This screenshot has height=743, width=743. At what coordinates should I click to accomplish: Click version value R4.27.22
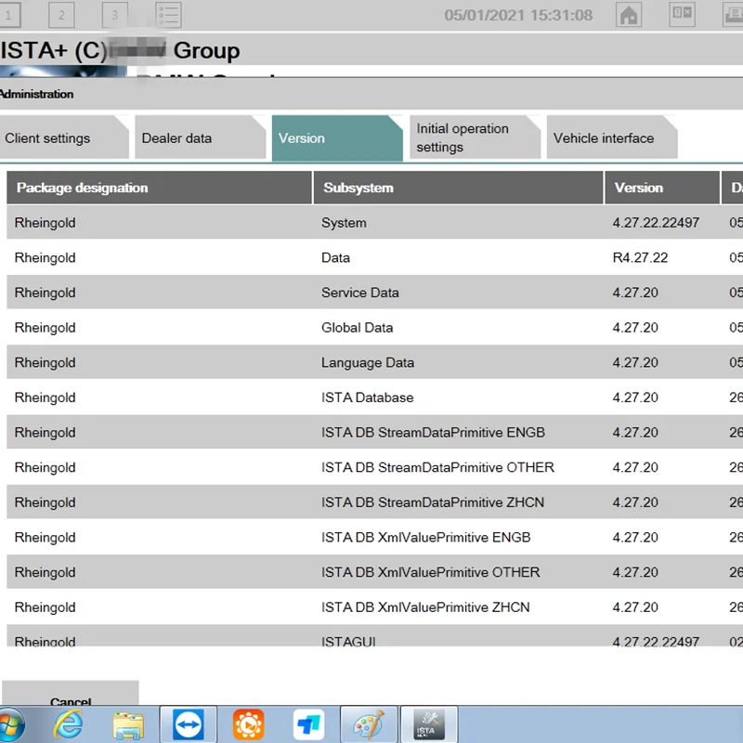click(x=640, y=257)
